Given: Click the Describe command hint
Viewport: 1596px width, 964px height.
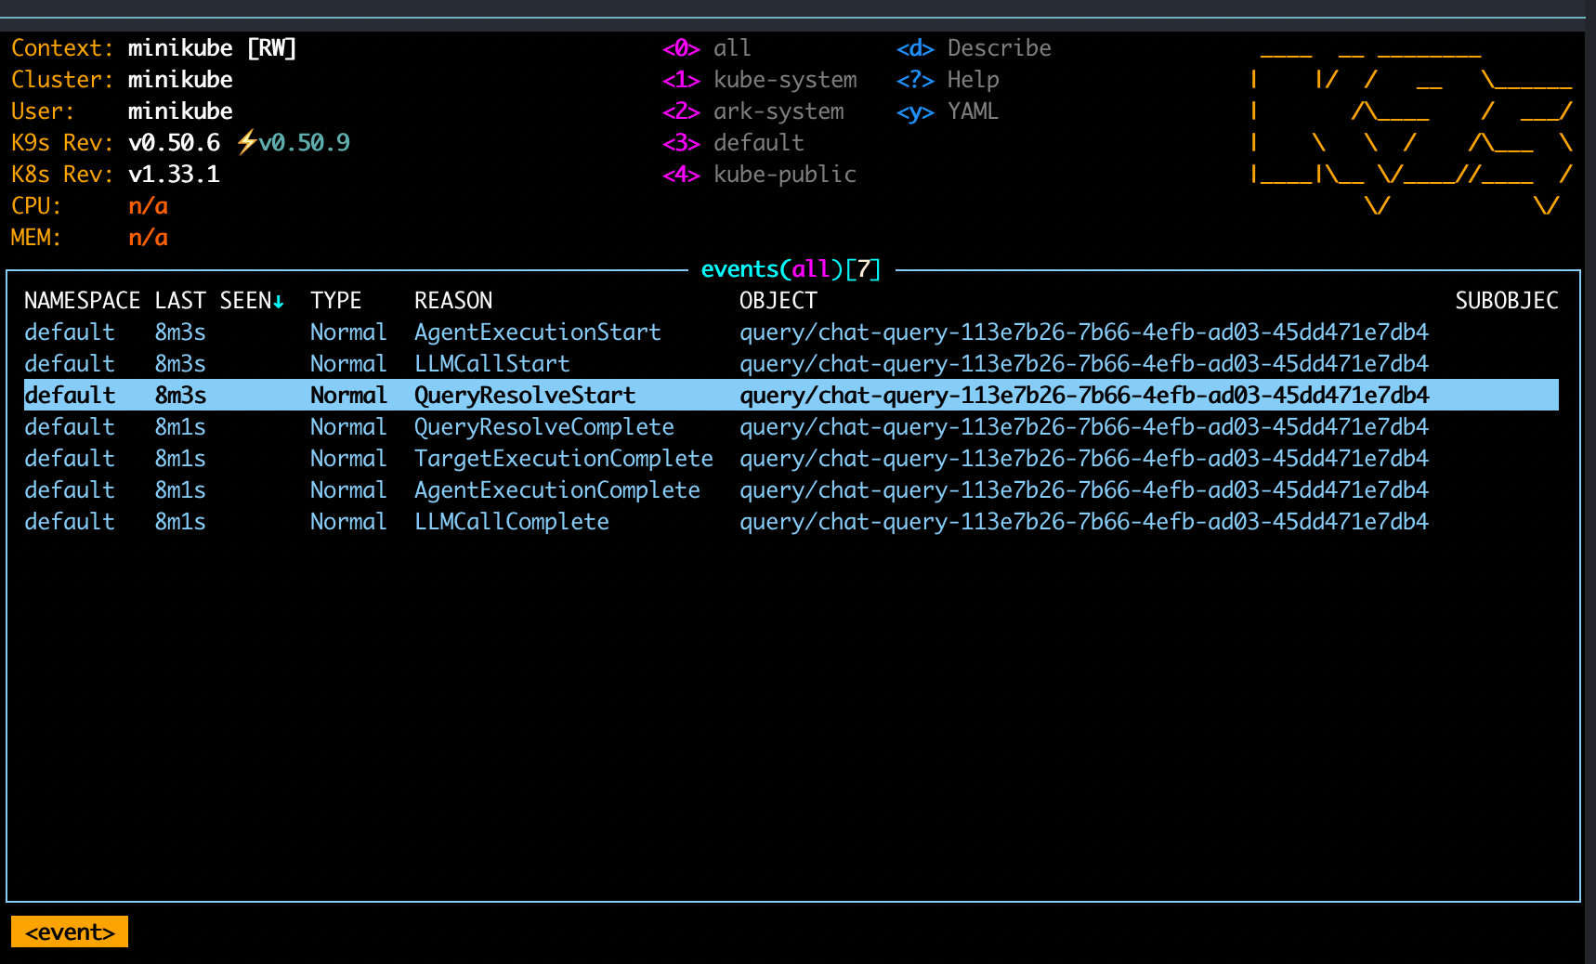Looking at the screenshot, I should 974,48.
